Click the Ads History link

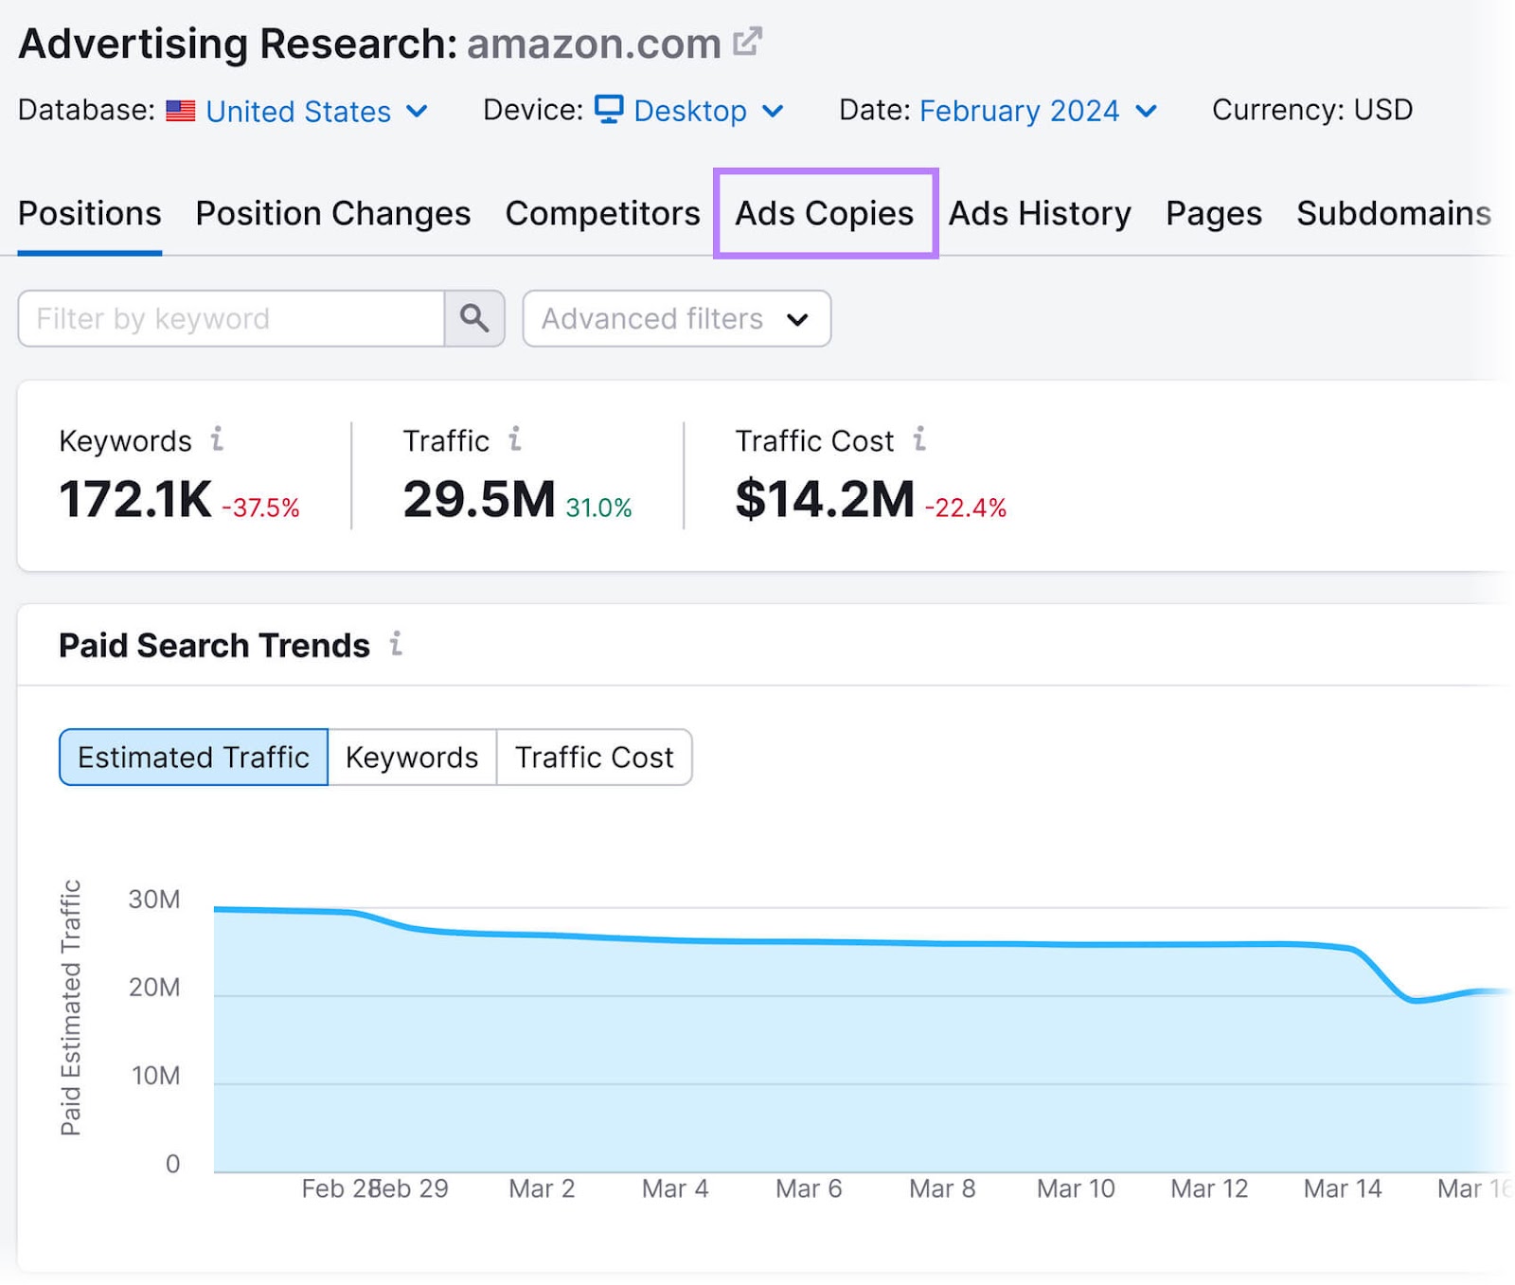click(x=1041, y=213)
